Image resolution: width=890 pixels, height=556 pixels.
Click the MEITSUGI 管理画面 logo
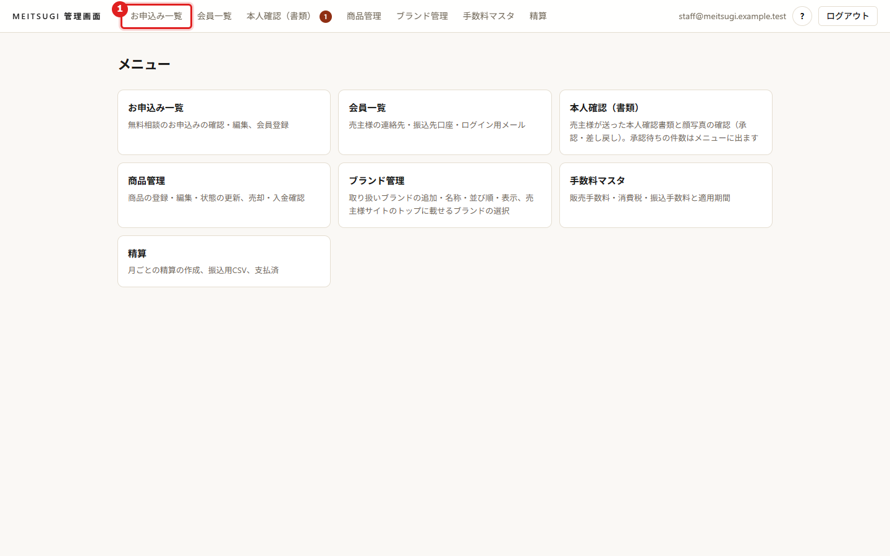pos(57,16)
